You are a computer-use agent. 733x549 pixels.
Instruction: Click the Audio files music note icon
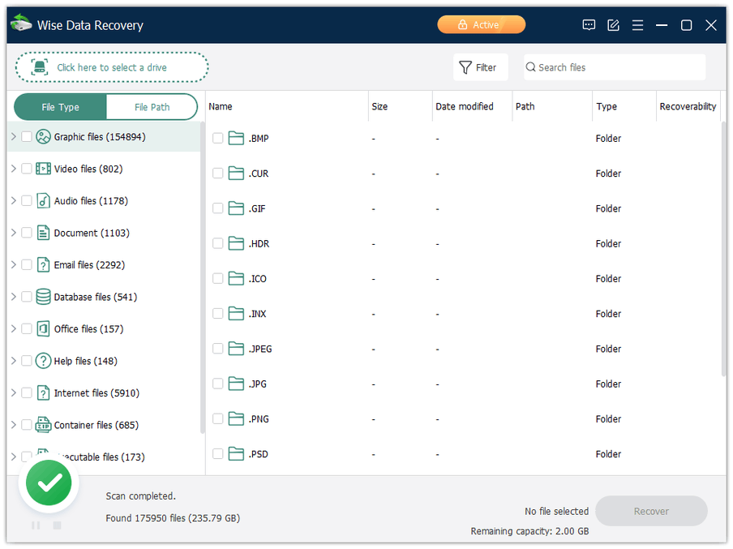[x=43, y=200]
